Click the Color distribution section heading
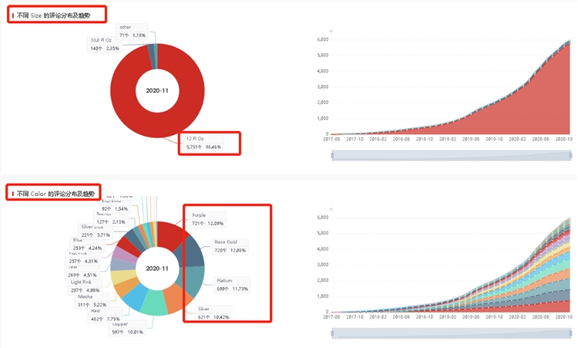Image resolution: width=578 pixels, height=348 pixels. [x=57, y=192]
